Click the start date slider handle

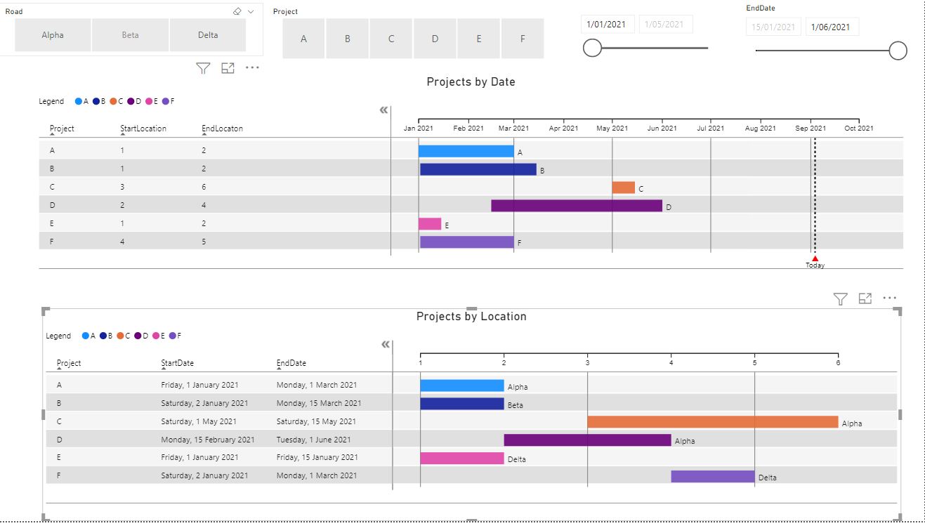pos(593,48)
